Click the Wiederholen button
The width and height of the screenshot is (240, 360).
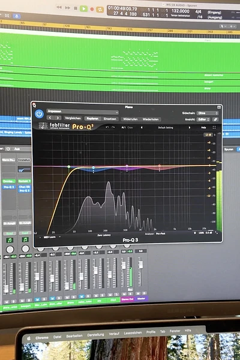pos(151,119)
